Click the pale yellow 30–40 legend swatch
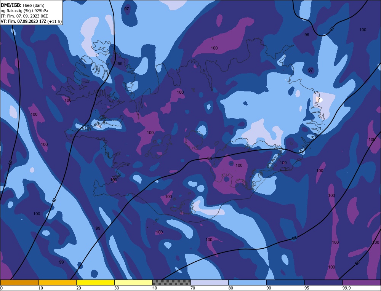This screenshot has height=291, width=381. click(x=133, y=282)
